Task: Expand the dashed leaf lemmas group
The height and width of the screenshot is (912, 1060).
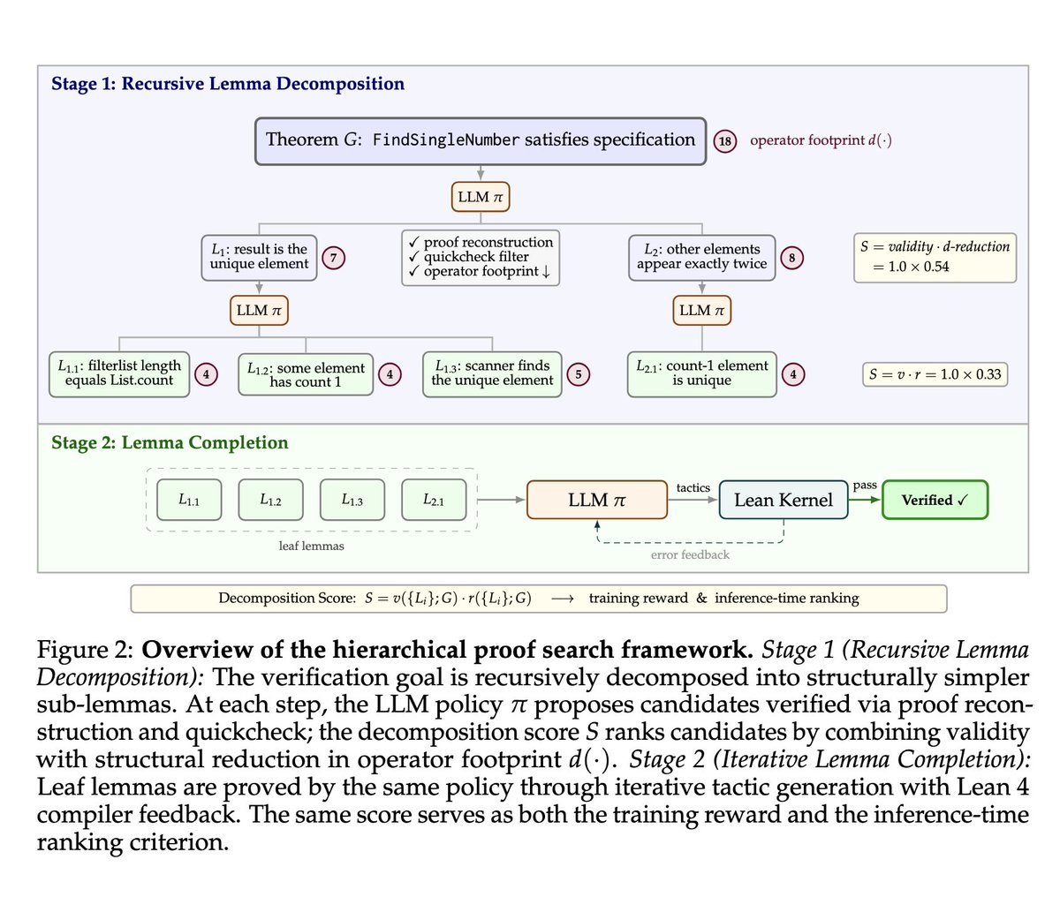Action: pos(311,500)
